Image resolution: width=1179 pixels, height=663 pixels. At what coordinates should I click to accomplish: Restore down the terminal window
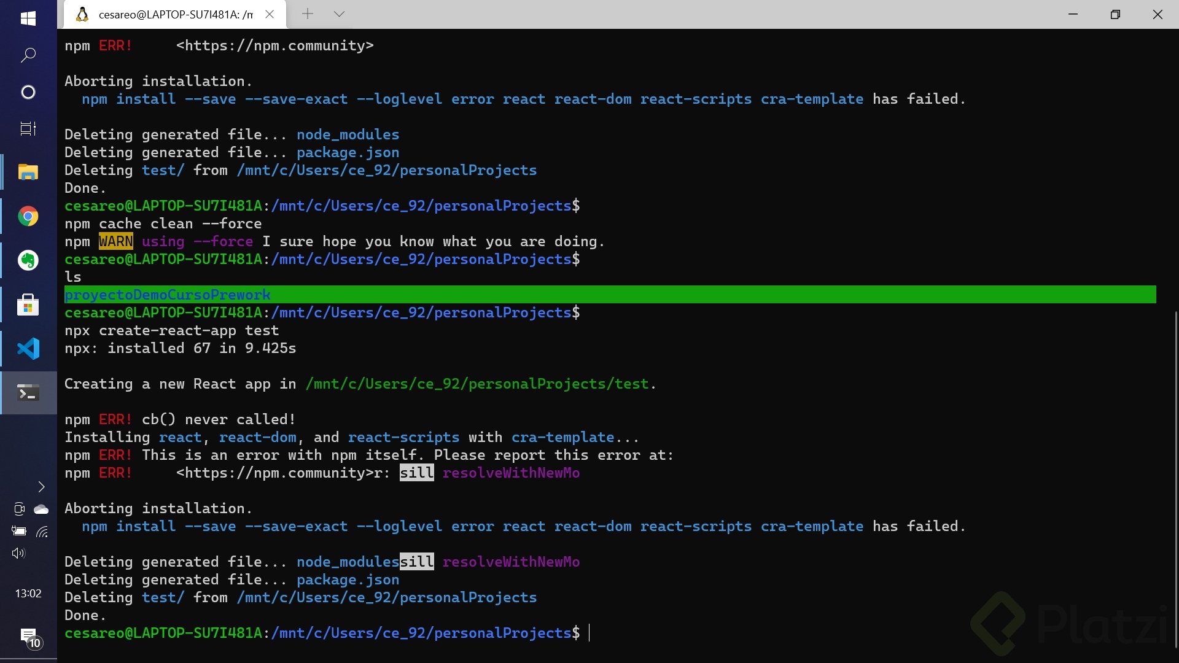(1115, 14)
